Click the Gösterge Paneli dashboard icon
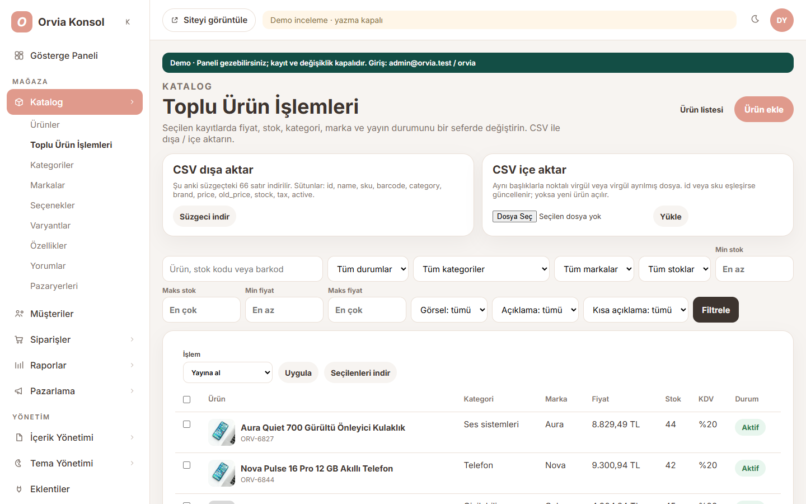This screenshot has width=806, height=504. pos(19,55)
